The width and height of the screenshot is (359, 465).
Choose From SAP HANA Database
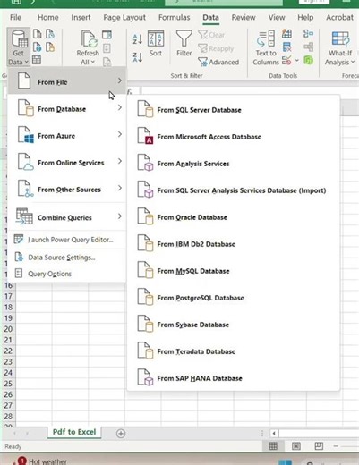(x=234, y=378)
